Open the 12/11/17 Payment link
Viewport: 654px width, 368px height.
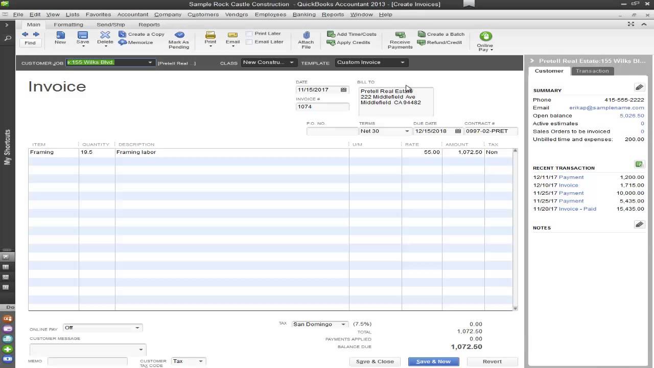pos(571,177)
